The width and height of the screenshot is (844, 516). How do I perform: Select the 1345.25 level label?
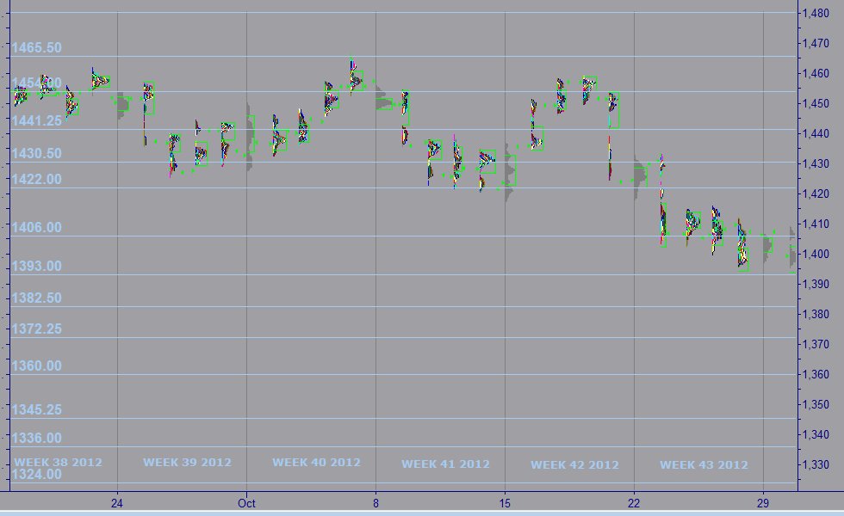36,409
